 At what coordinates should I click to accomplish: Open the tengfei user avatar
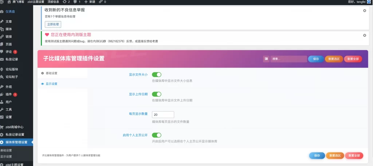point(369,2)
